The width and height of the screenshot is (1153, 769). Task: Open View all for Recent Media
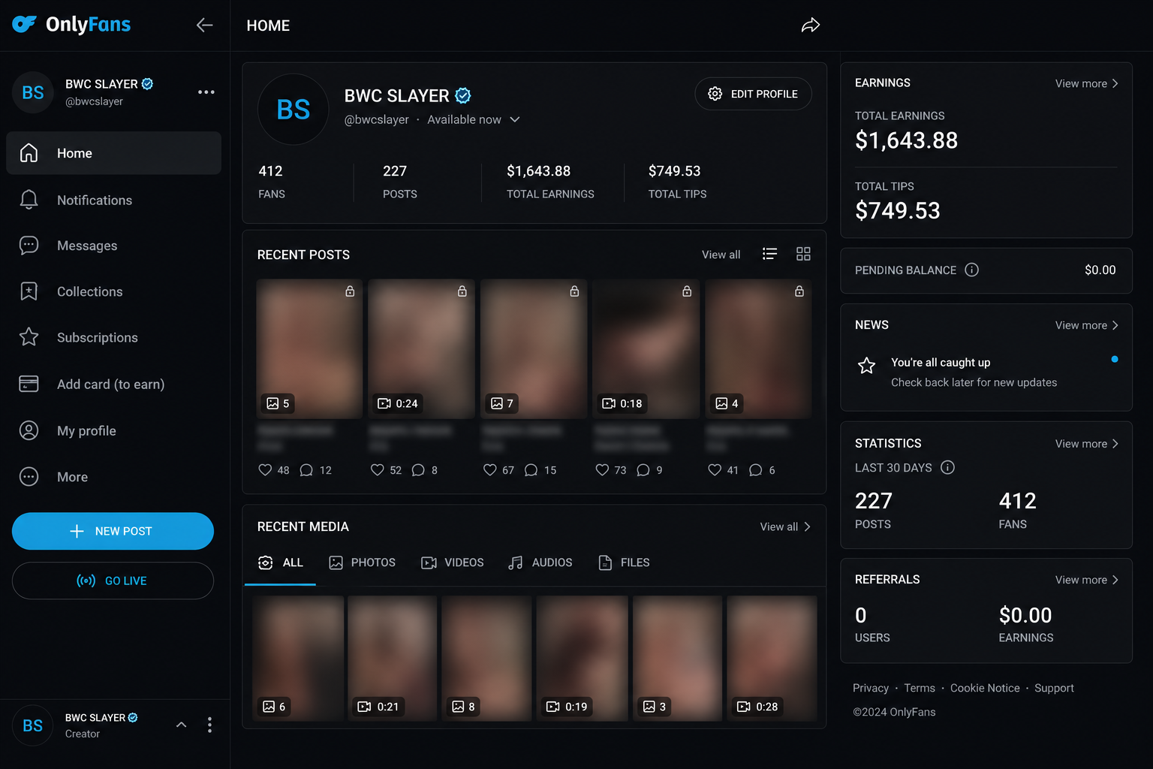(x=785, y=526)
